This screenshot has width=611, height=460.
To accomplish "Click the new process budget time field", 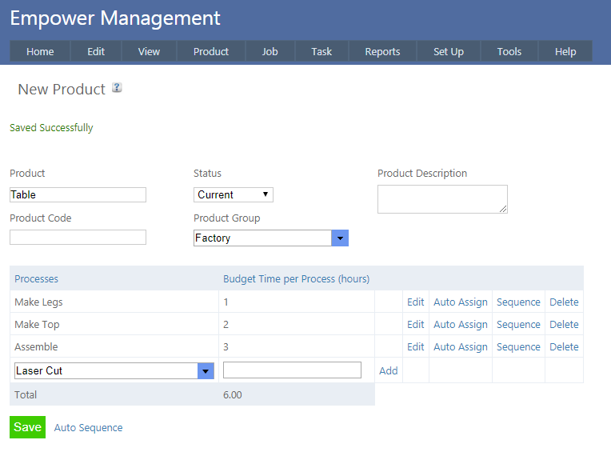I will click(292, 370).
